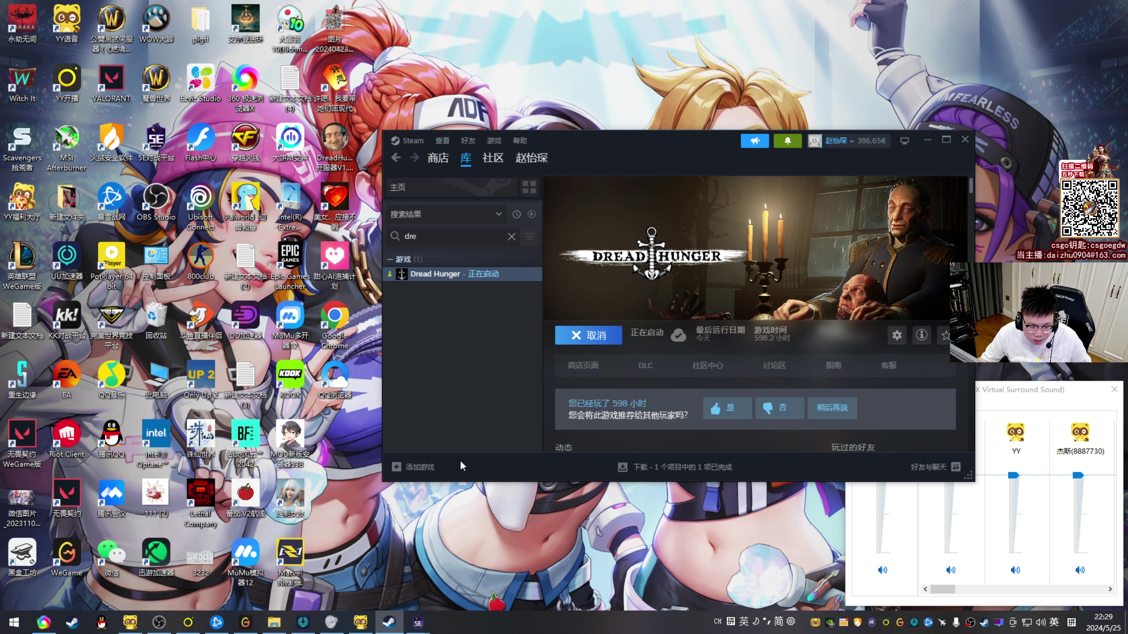This screenshot has height=634, width=1128.
Task: Toggle the library collections grid view icon
Action: [529, 187]
